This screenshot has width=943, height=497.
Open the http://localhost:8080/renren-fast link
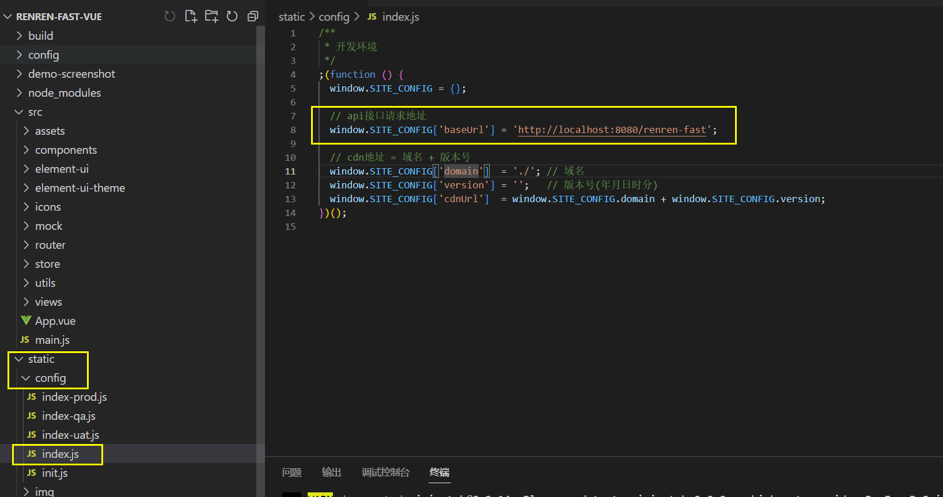[x=612, y=130]
